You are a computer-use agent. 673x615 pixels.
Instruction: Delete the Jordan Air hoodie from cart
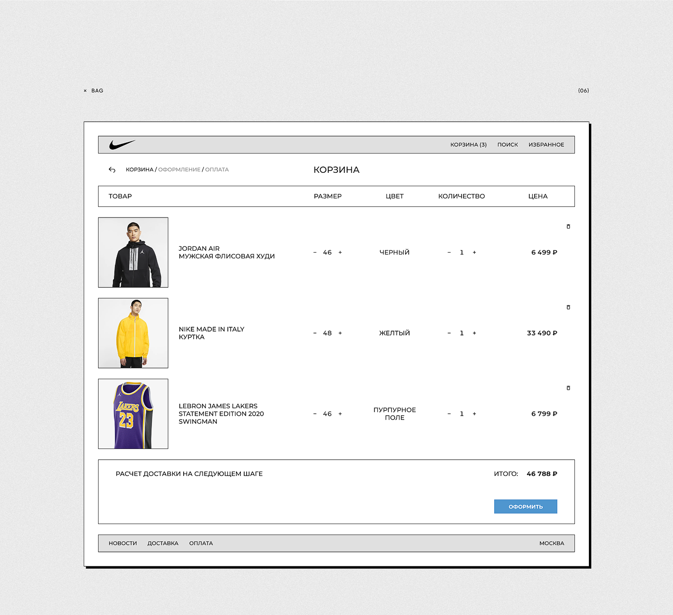[x=568, y=226]
